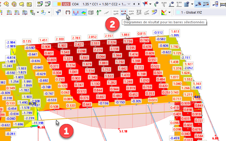Screen dimensions: 226x141
Task: Expand the imposed deformation load dropdown arrow
Action: click(x=38, y=12)
